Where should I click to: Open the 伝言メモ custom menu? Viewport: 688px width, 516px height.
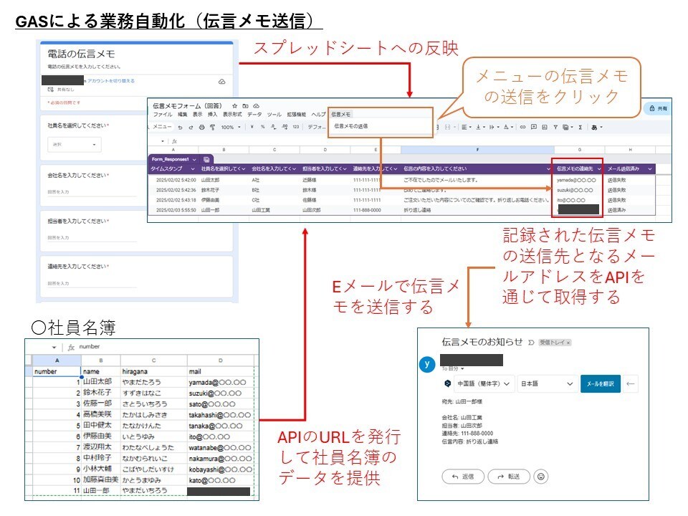click(341, 114)
